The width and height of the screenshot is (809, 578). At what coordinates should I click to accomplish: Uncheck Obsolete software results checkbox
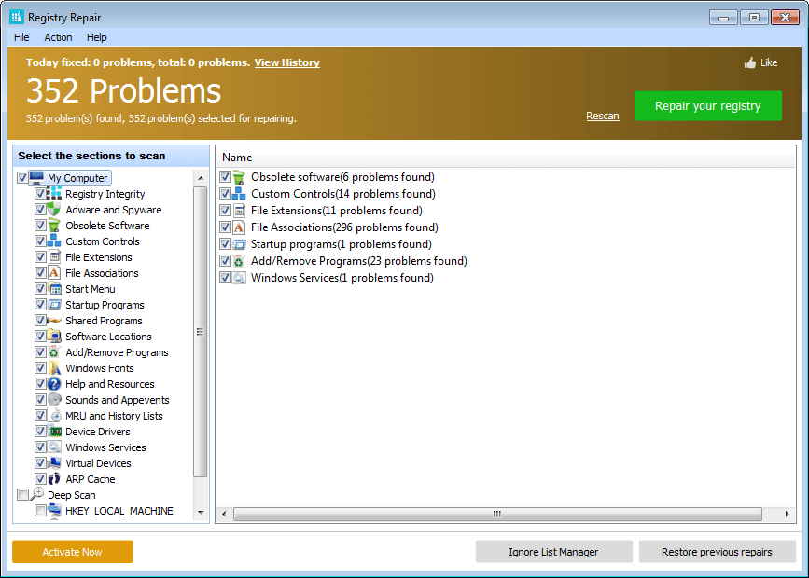click(x=225, y=177)
